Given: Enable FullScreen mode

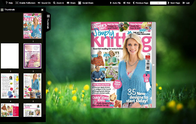Looking at the screenshot, I should [x=26, y=3].
